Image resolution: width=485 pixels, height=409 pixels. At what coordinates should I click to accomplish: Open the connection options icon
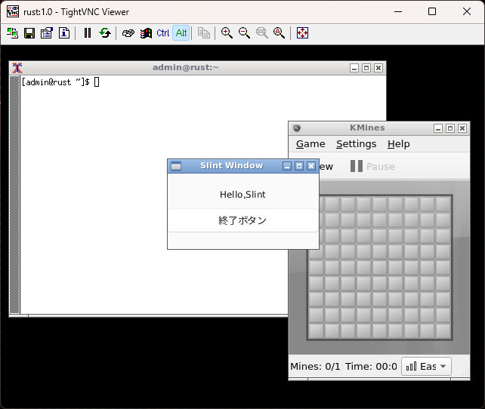click(47, 33)
